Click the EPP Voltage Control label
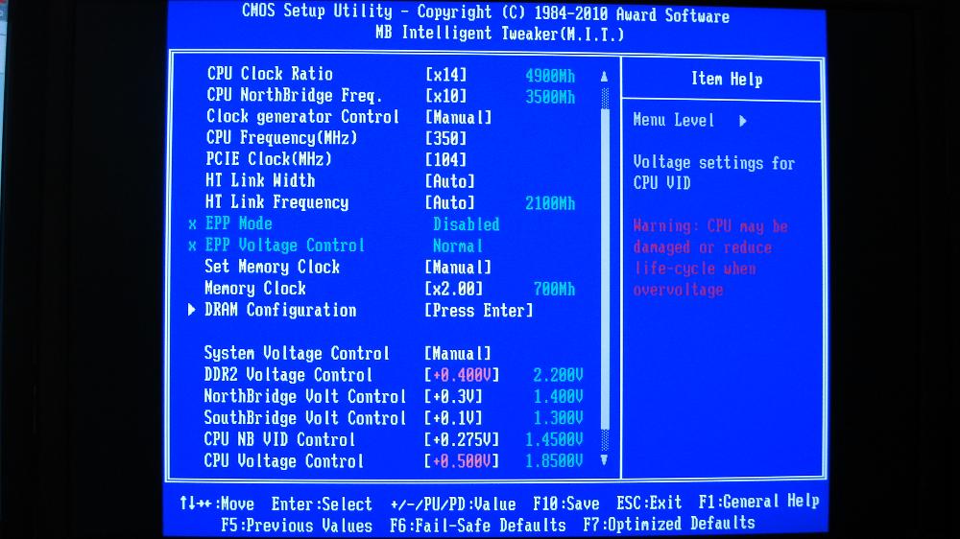This screenshot has height=539, width=960. coord(285,246)
